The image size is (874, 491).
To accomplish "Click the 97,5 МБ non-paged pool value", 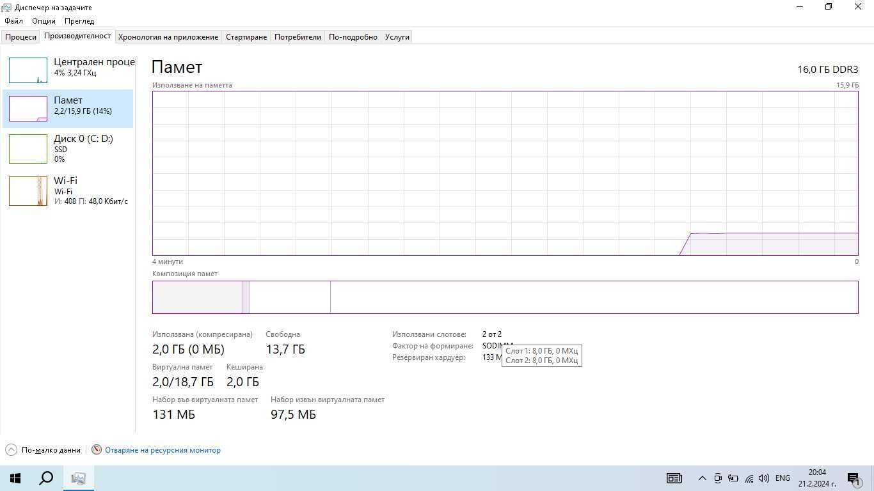I will pos(293,414).
